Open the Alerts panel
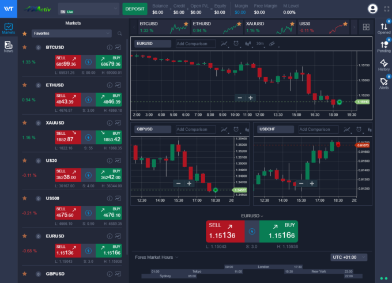The image size is (392, 283). click(384, 83)
